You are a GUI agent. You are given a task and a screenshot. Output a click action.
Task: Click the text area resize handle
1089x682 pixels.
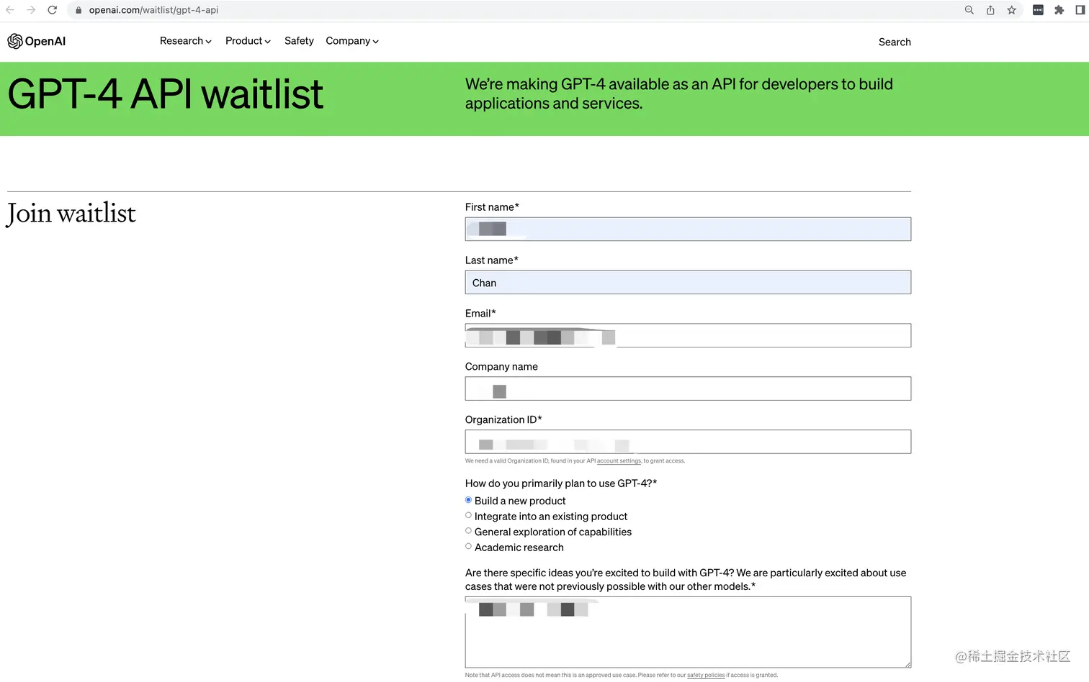coord(907,664)
